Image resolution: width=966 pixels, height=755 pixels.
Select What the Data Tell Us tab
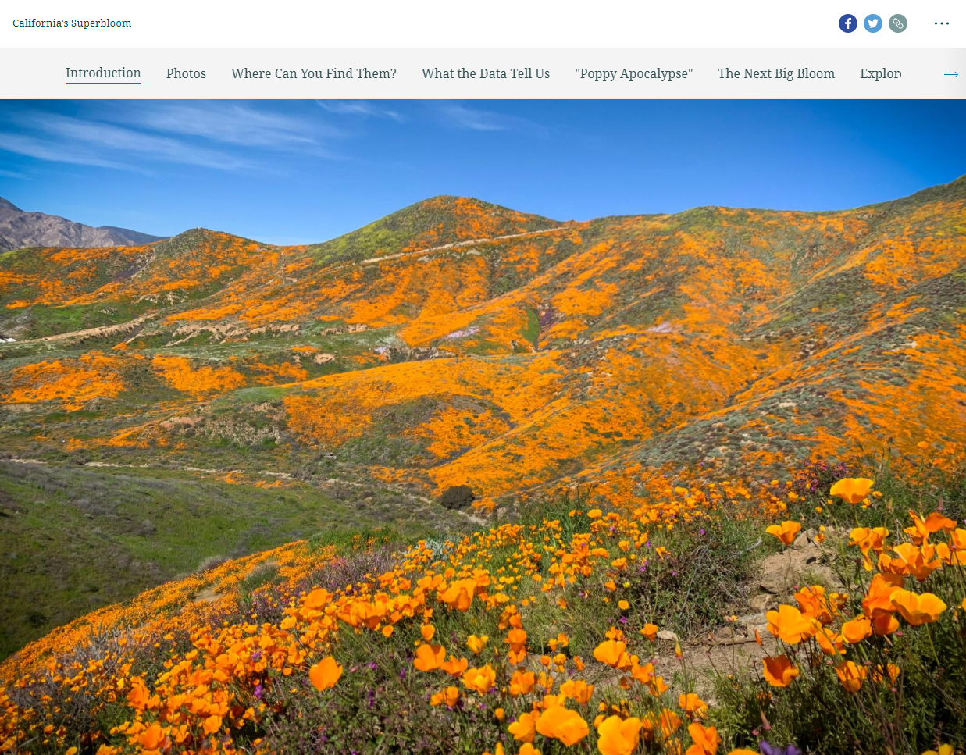[485, 73]
